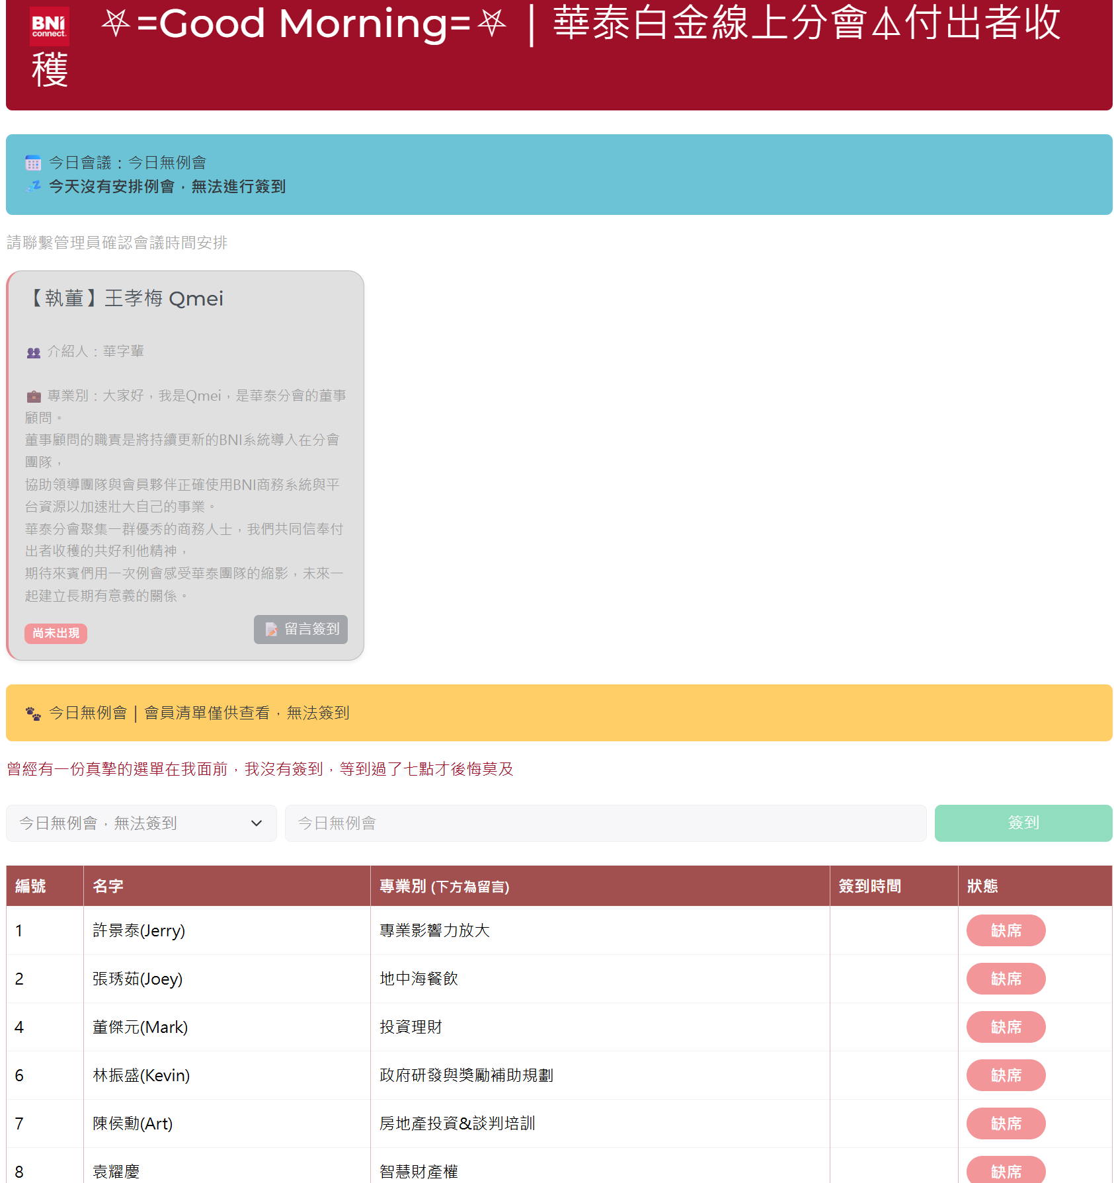Click the green 簽到 button
This screenshot has height=1183, width=1114.
pos(1023,823)
